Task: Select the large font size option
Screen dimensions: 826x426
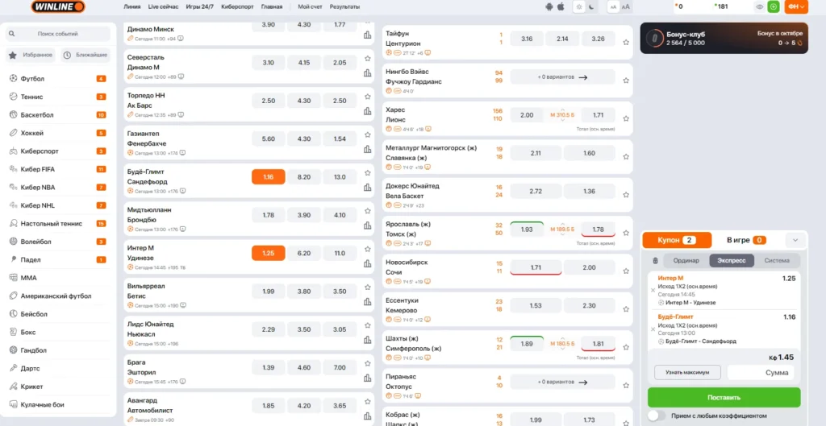Action: point(625,6)
